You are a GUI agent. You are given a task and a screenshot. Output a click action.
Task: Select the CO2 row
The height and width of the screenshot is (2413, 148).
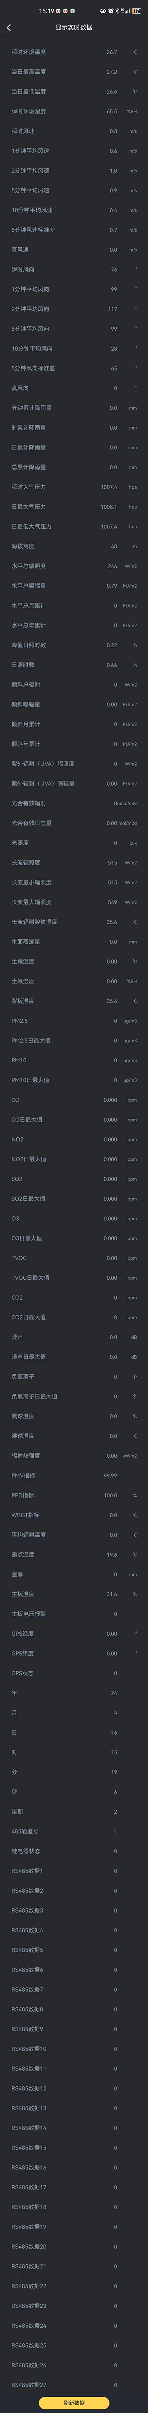pos(74,1298)
